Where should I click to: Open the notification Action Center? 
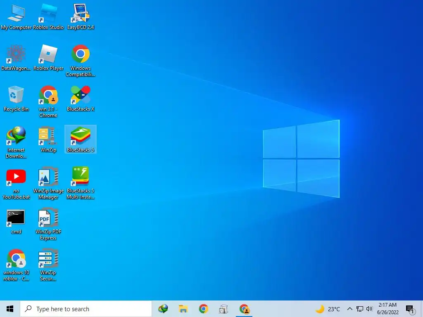tap(410, 309)
